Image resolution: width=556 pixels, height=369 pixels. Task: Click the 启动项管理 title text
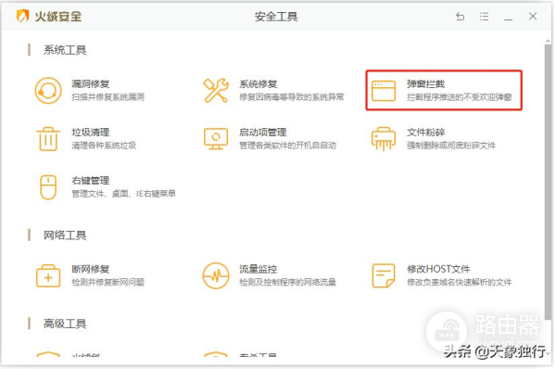click(x=263, y=133)
